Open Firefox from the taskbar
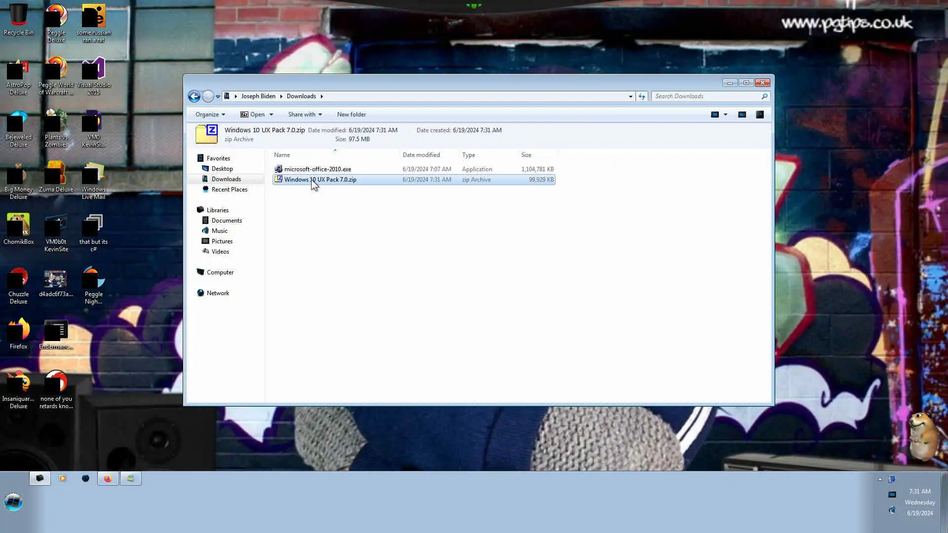The height and width of the screenshot is (533, 948). 108,478
